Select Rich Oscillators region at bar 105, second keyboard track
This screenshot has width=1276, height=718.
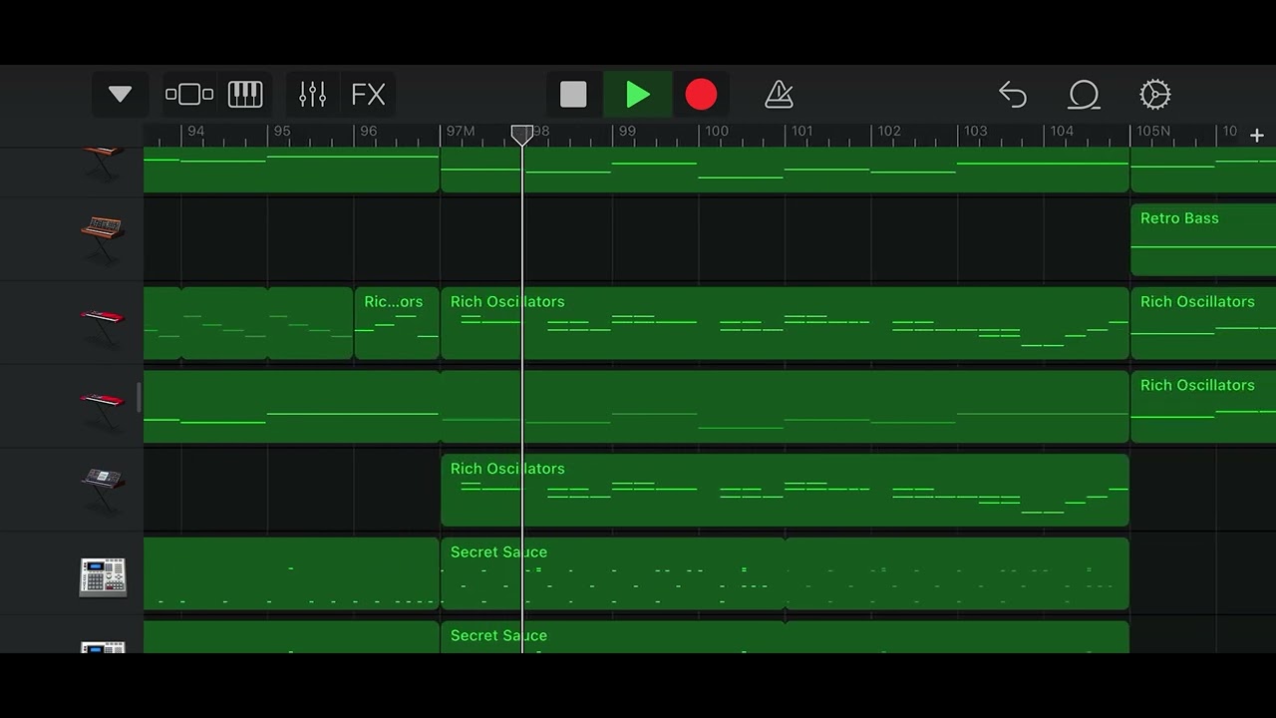(1203, 407)
